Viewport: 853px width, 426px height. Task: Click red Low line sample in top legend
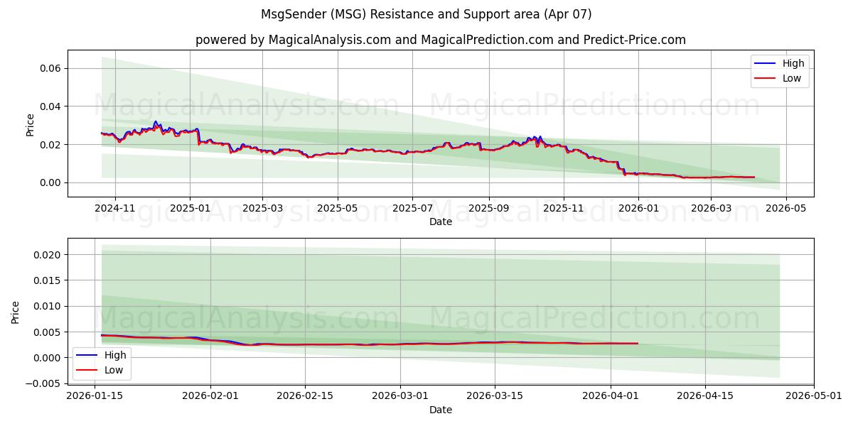pyautogui.click(x=766, y=79)
